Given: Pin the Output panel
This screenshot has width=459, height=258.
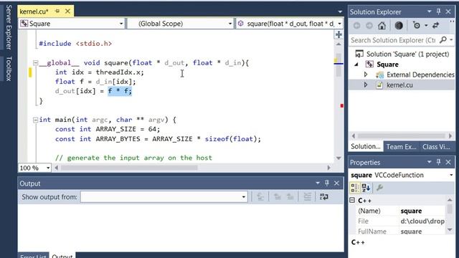Looking at the screenshot, I should click(327, 183).
